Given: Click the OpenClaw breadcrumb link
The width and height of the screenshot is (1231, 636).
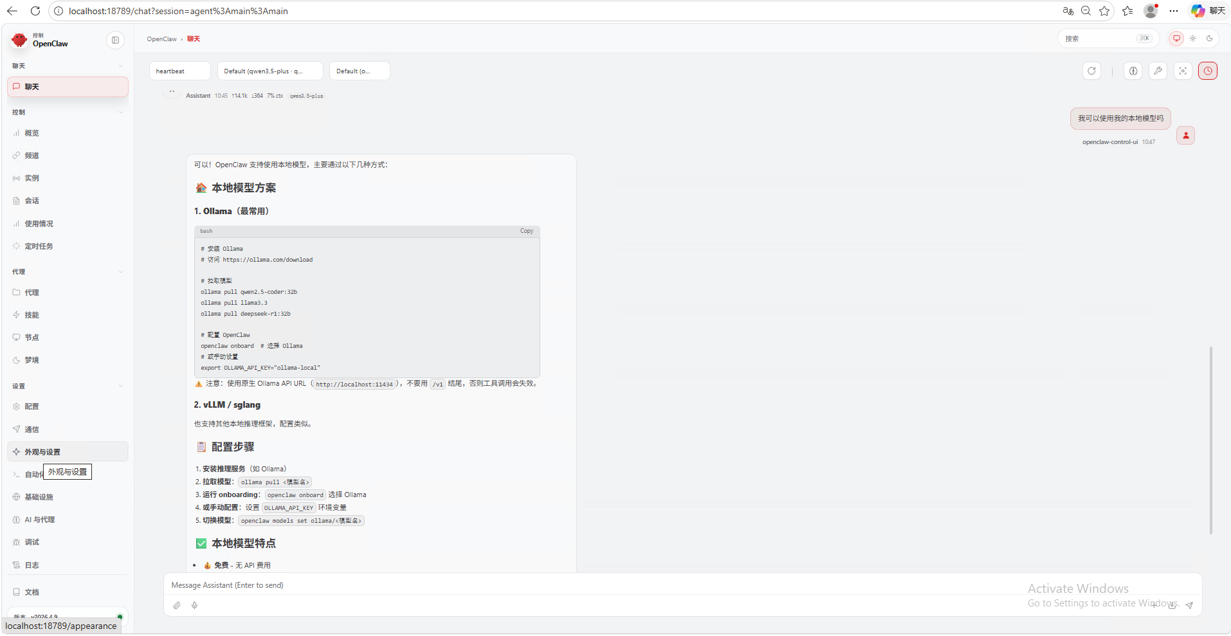Looking at the screenshot, I should click(161, 39).
